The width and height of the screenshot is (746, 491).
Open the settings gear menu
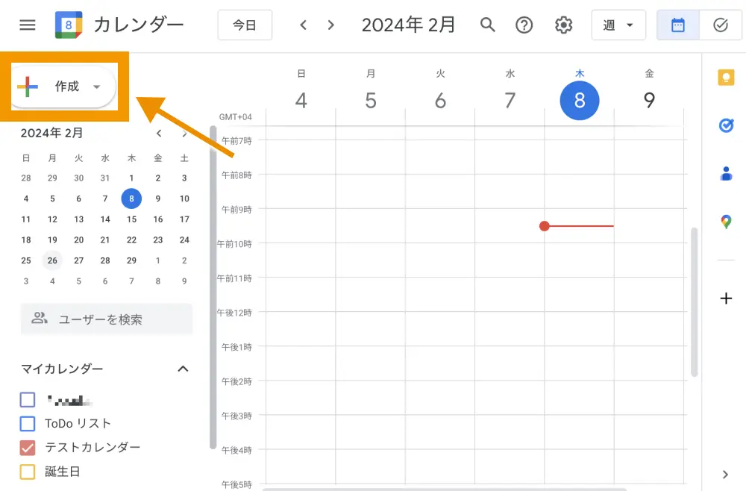[x=563, y=25]
